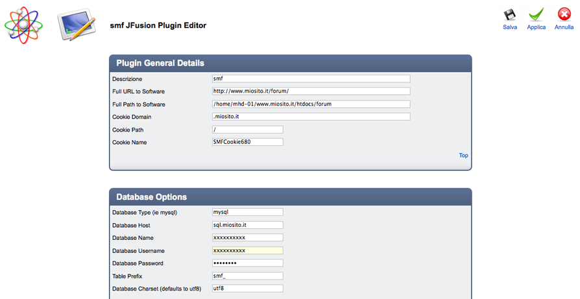Click the Descrizione field containing smf
The image size is (580, 299).
click(x=311, y=78)
